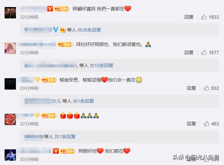The width and height of the screenshot is (224, 165).
Task: Click fan badge on candle emoji comment
Action: [48, 116]
